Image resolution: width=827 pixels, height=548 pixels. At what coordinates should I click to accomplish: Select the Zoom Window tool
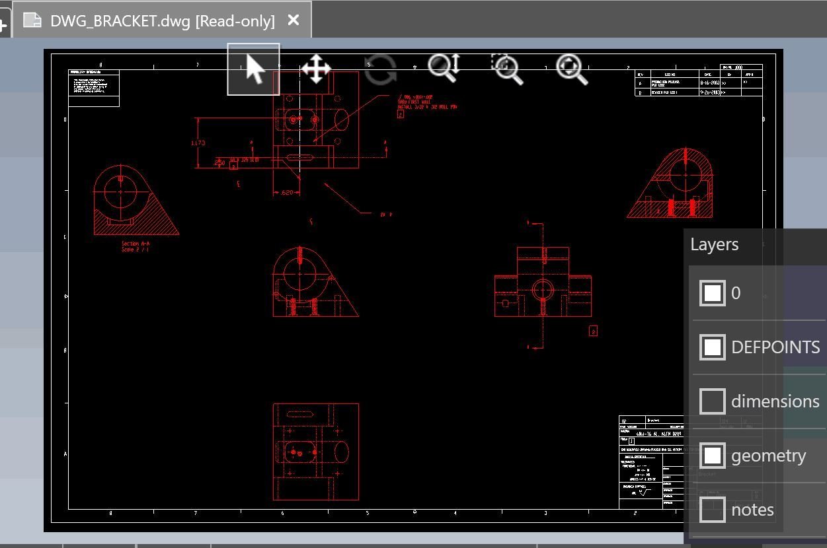pyautogui.click(x=507, y=69)
